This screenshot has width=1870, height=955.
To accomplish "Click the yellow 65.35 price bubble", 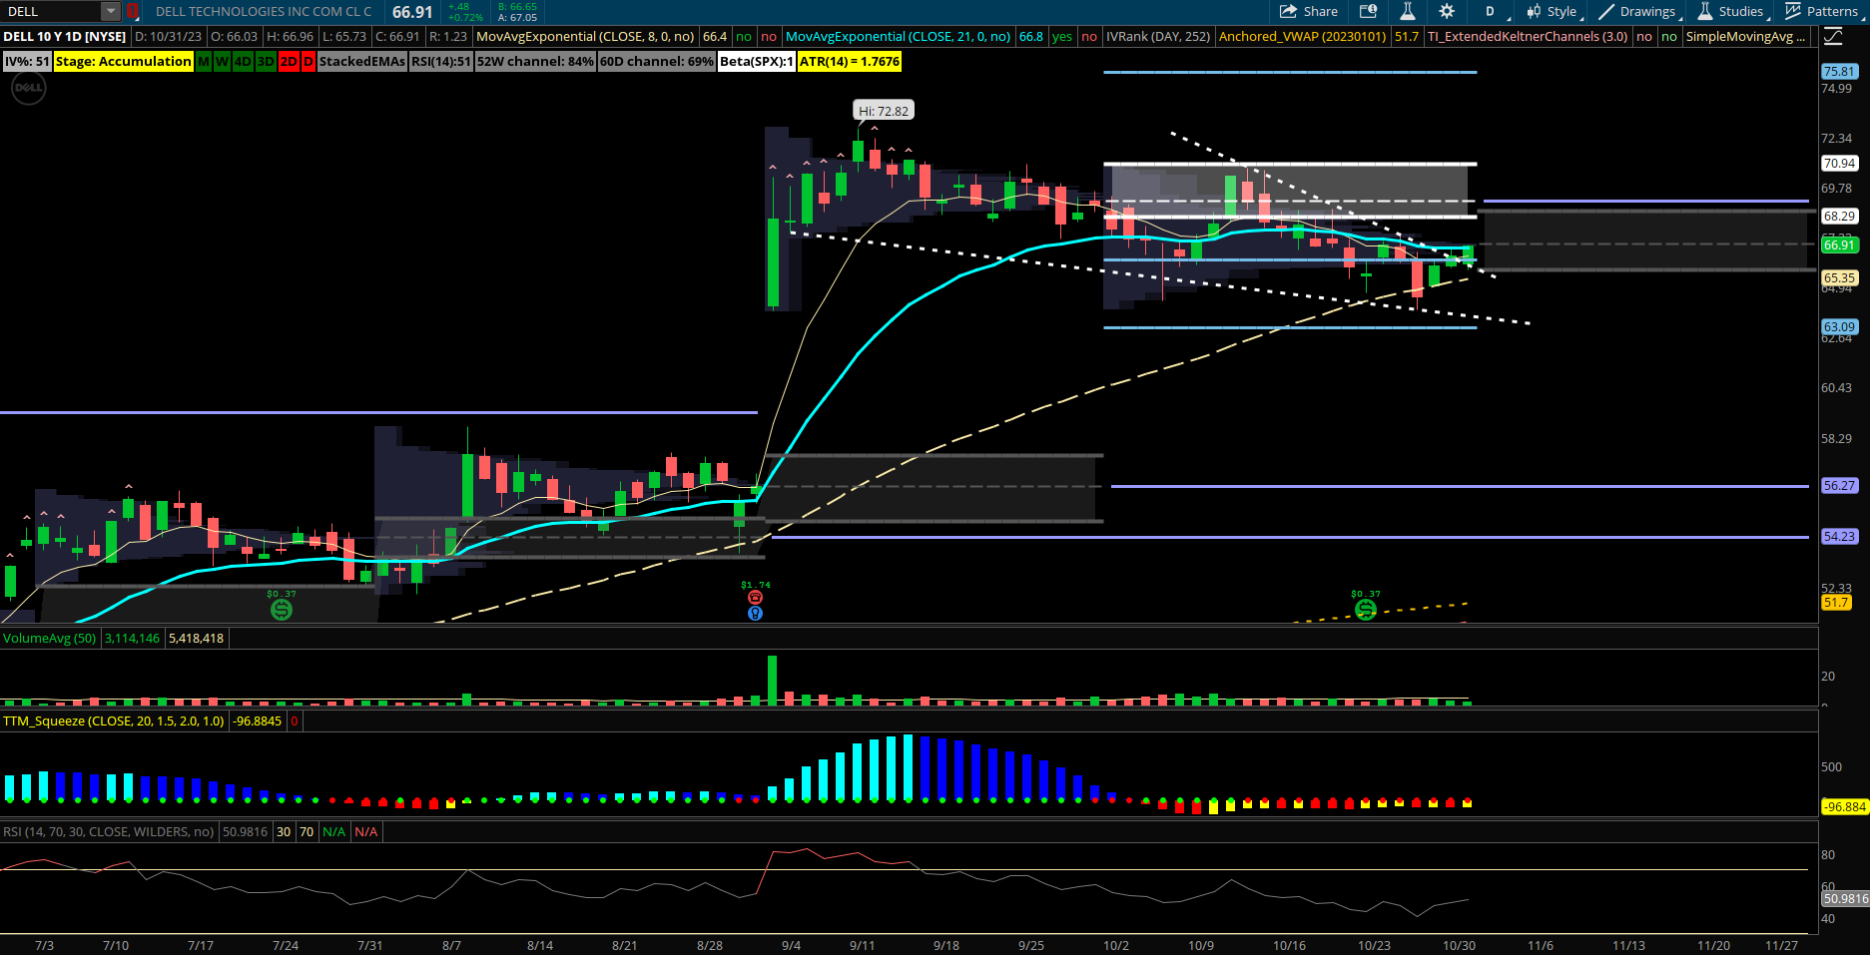I will click(1839, 278).
